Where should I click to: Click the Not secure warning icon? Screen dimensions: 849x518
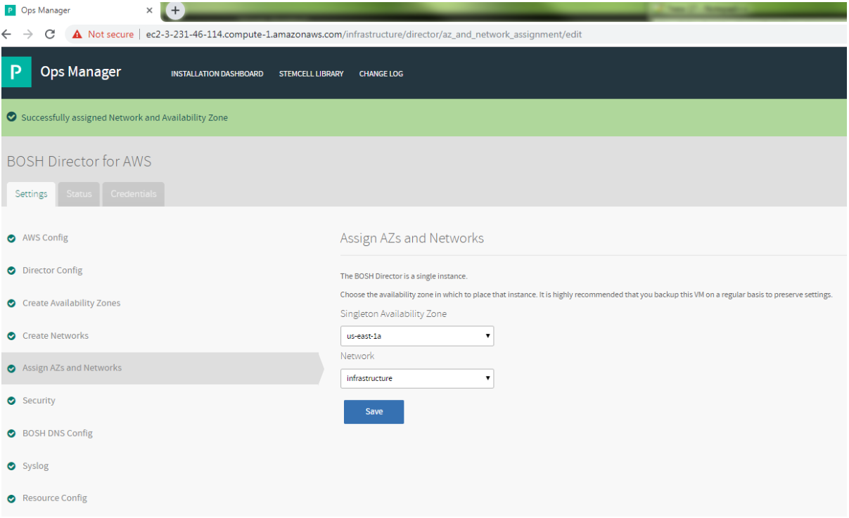77,34
